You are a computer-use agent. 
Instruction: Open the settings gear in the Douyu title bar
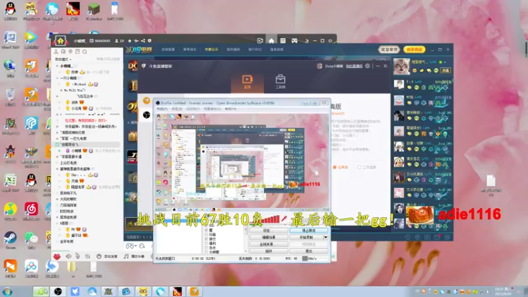[368, 66]
